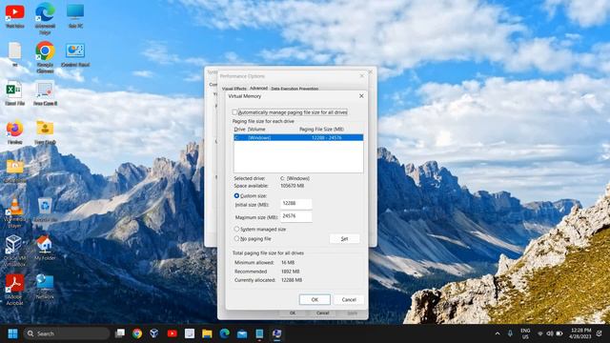Open the Data Execution Prevention tab
The image size is (610, 343).
[x=295, y=89]
